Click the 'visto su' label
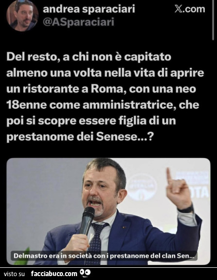The width and height of the screenshot is (217, 280). point(14,274)
